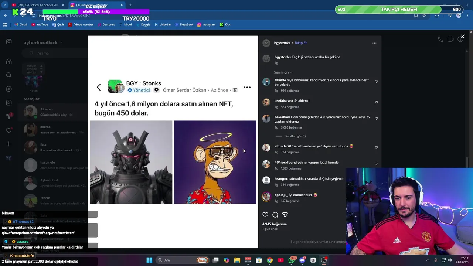Like 404rockfound's comment
This screenshot has width=473, height=266.
coord(376,164)
